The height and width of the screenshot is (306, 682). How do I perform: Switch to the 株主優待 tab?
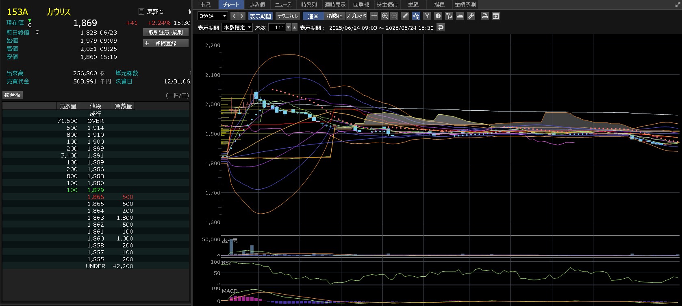[x=387, y=4]
